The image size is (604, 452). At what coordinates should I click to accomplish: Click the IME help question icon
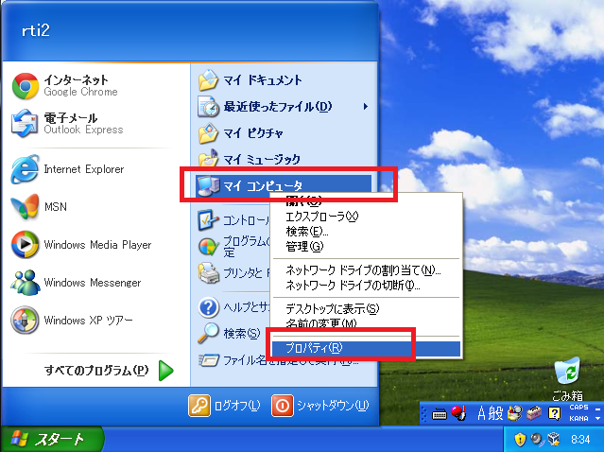[554, 413]
